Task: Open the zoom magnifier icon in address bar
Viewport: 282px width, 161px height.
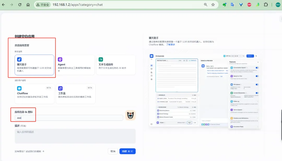Action: (206, 5)
